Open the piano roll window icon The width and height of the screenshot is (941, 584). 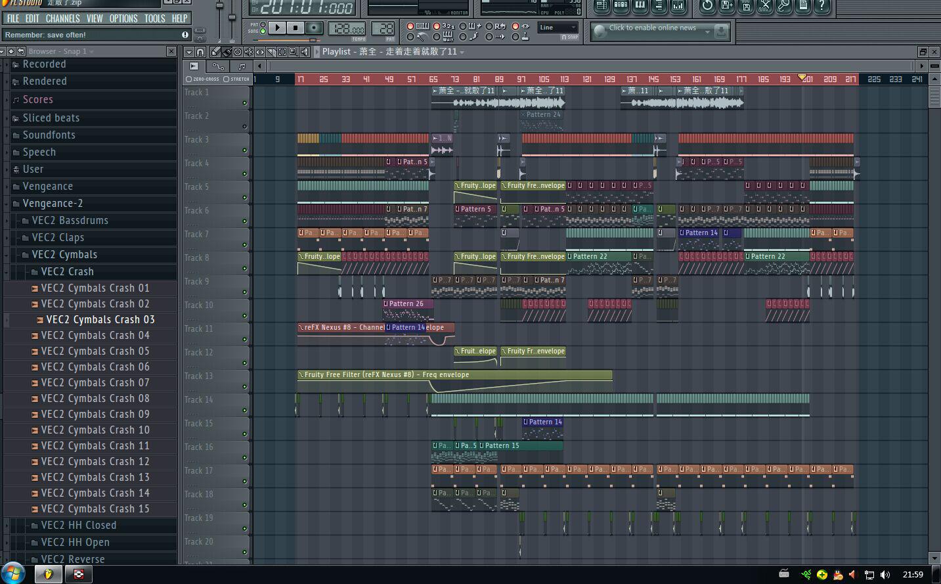[640, 5]
